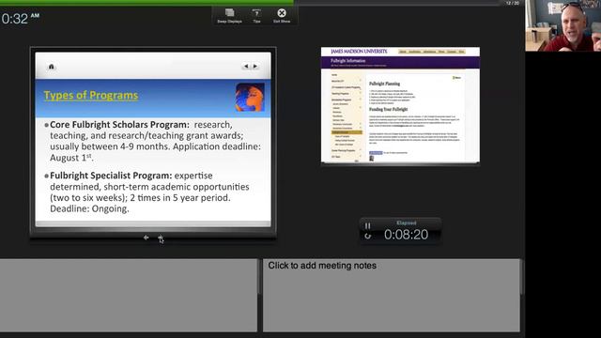Image resolution: width=601 pixels, height=338 pixels.
Task: Pause the elapsed timer
Action: click(x=367, y=225)
